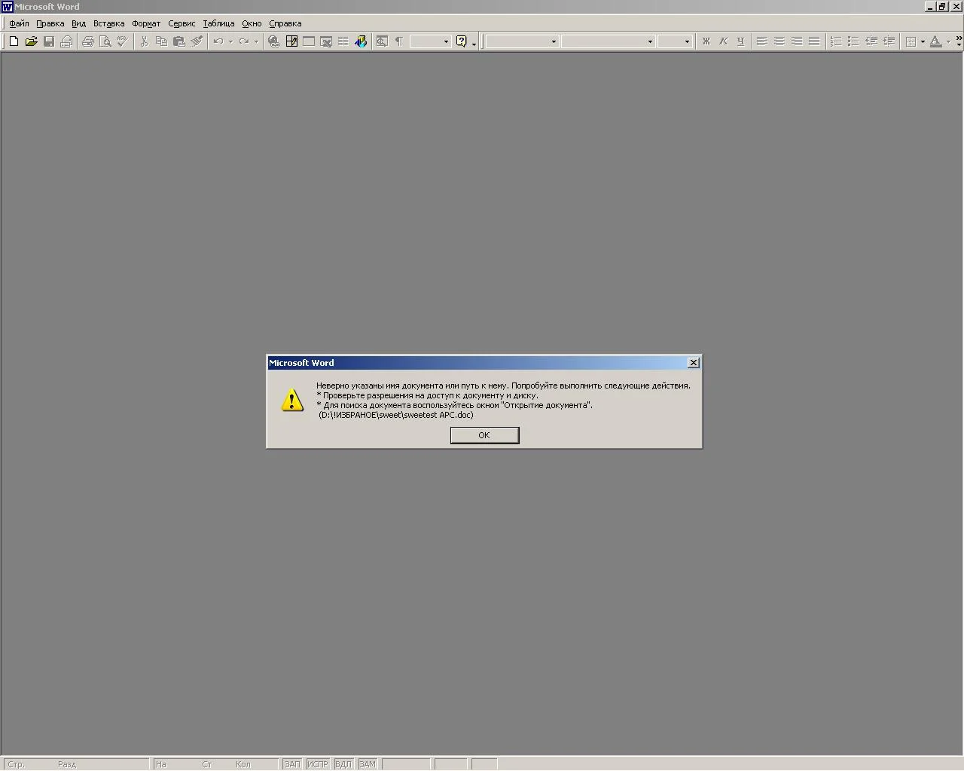Toggle italic formatting (К)
Screen dimensions: 964x771
724,41
